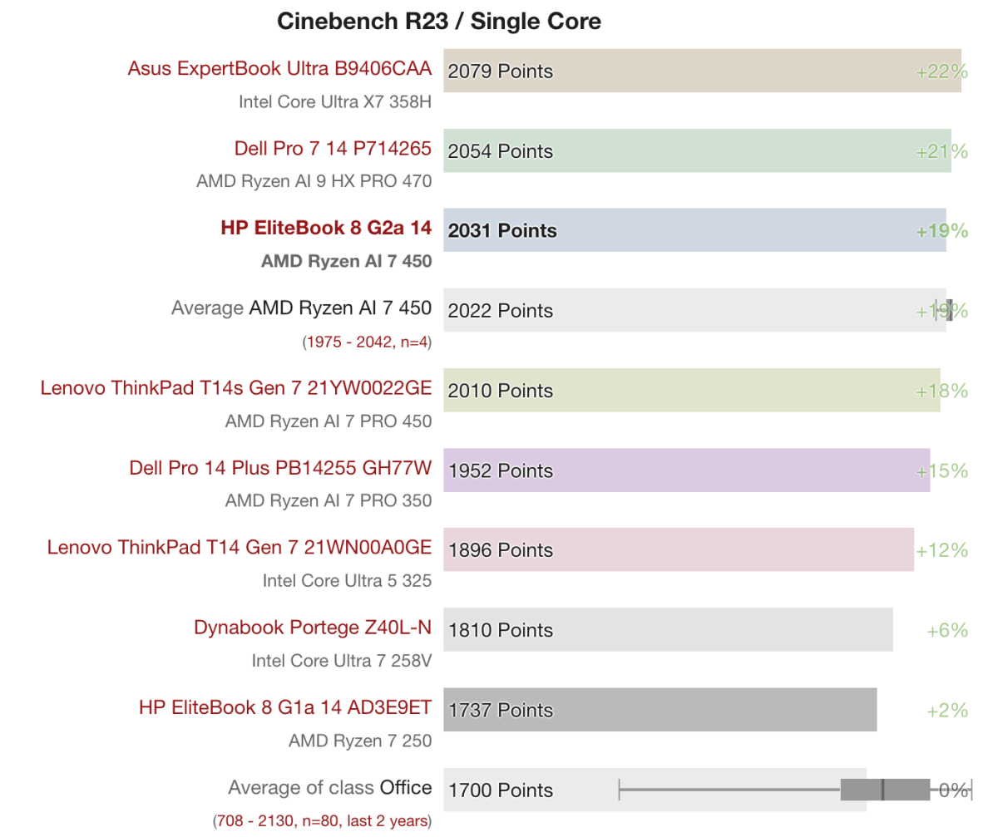Viewport: 998px width, 837px height.
Task: Click the 2010 Points olive bar
Action: pos(692,390)
